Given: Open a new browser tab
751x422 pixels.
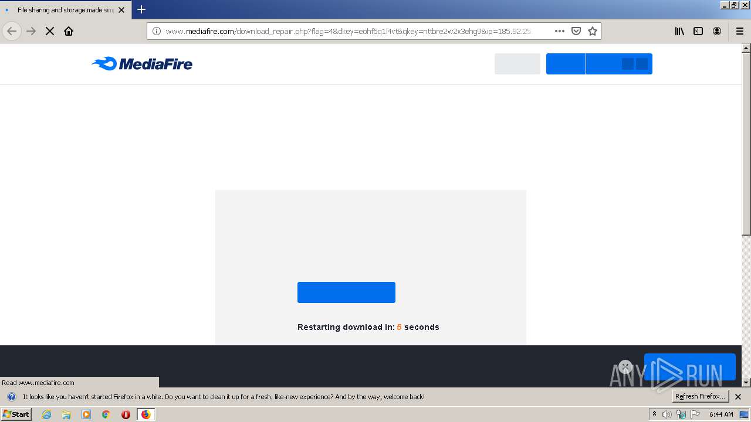Looking at the screenshot, I should tap(141, 9).
